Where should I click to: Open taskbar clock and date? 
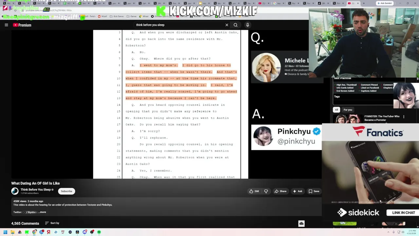pyautogui.click(x=412, y=232)
